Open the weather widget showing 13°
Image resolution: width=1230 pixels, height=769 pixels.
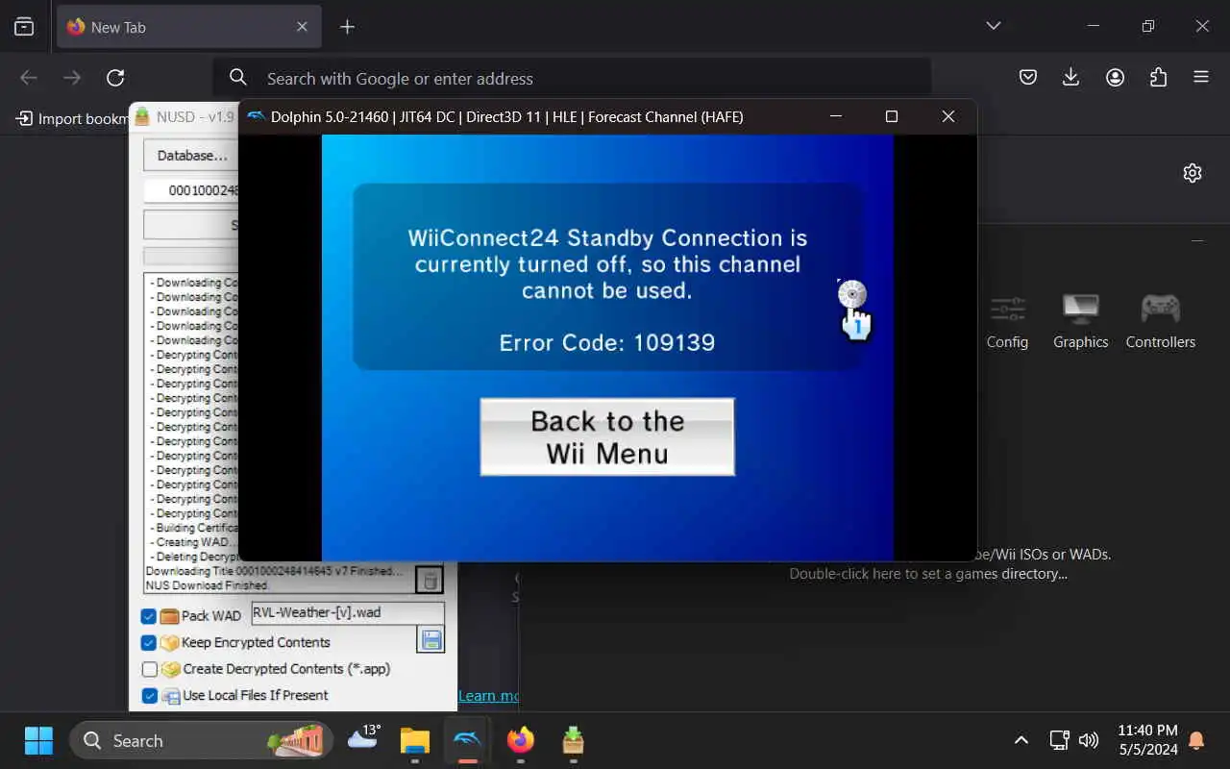tap(364, 738)
